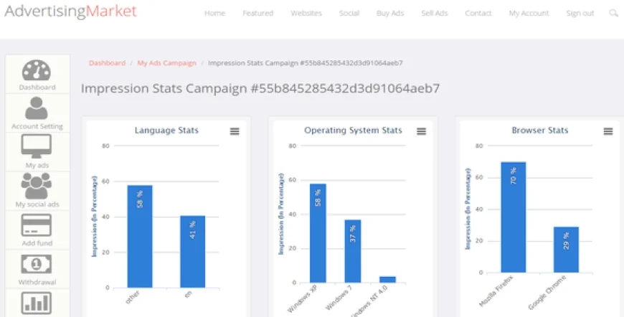Open Account Setting user icon
The height and width of the screenshot is (317, 624).
click(x=37, y=108)
